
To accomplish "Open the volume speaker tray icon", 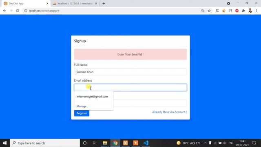I will 225,143.
